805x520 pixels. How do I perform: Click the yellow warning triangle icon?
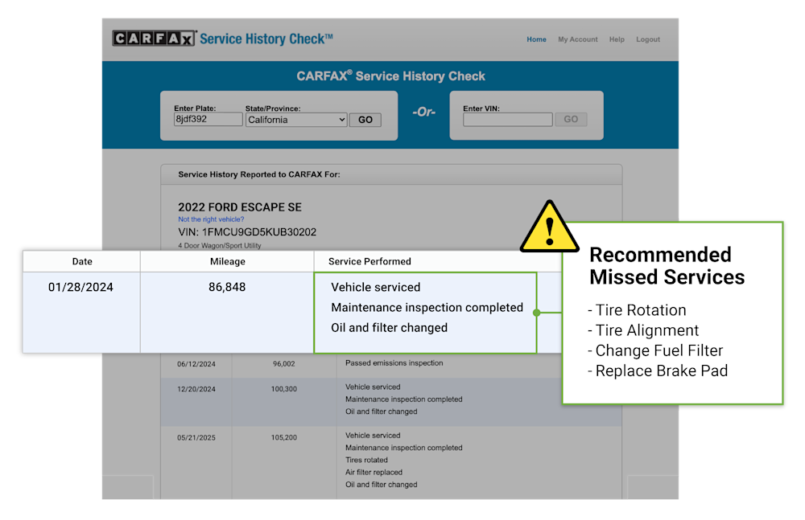pyautogui.click(x=549, y=227)
